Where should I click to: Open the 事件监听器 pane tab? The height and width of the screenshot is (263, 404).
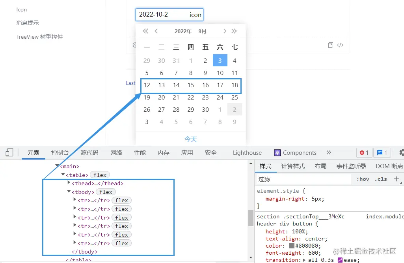click(x=351, y=166)
